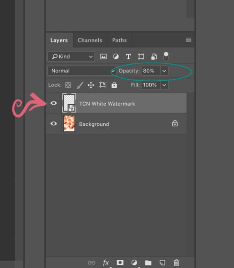
Task: Open the Normal blend mode dropdown
Action: (x=82, y=71)
